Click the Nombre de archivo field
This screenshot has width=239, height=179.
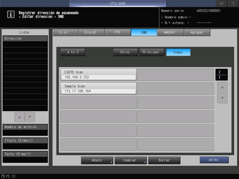coord(25,130)
